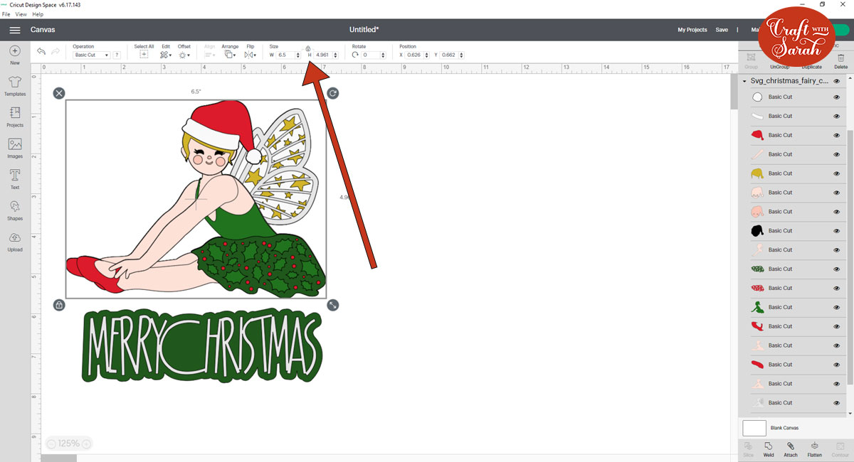Toggle size lock between width and height
This screenshot has width=854, height=462.
[308, 50]
